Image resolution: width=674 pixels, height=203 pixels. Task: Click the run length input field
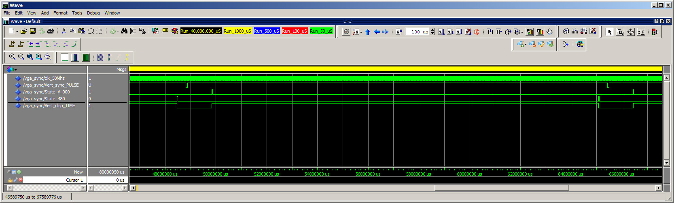click(417, 31)
